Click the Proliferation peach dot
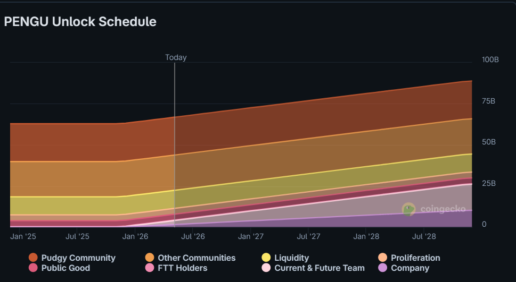516x282 pixels. [x=383, y=258]
